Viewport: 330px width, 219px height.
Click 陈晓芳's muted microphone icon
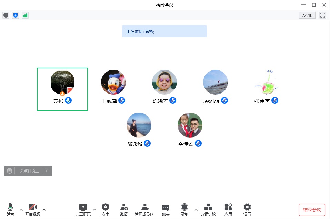(x=173, y=100)
